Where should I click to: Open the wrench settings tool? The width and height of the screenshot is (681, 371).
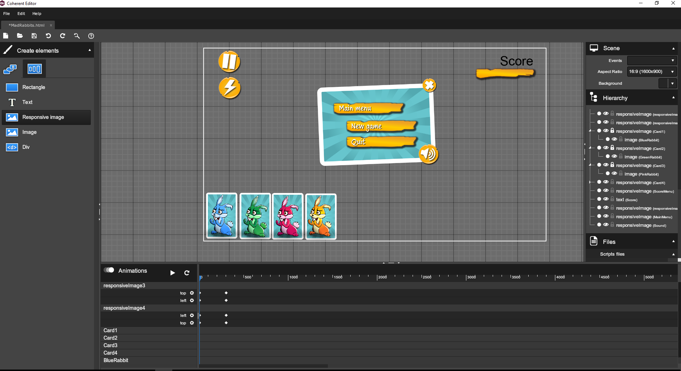tap(77, 36)
